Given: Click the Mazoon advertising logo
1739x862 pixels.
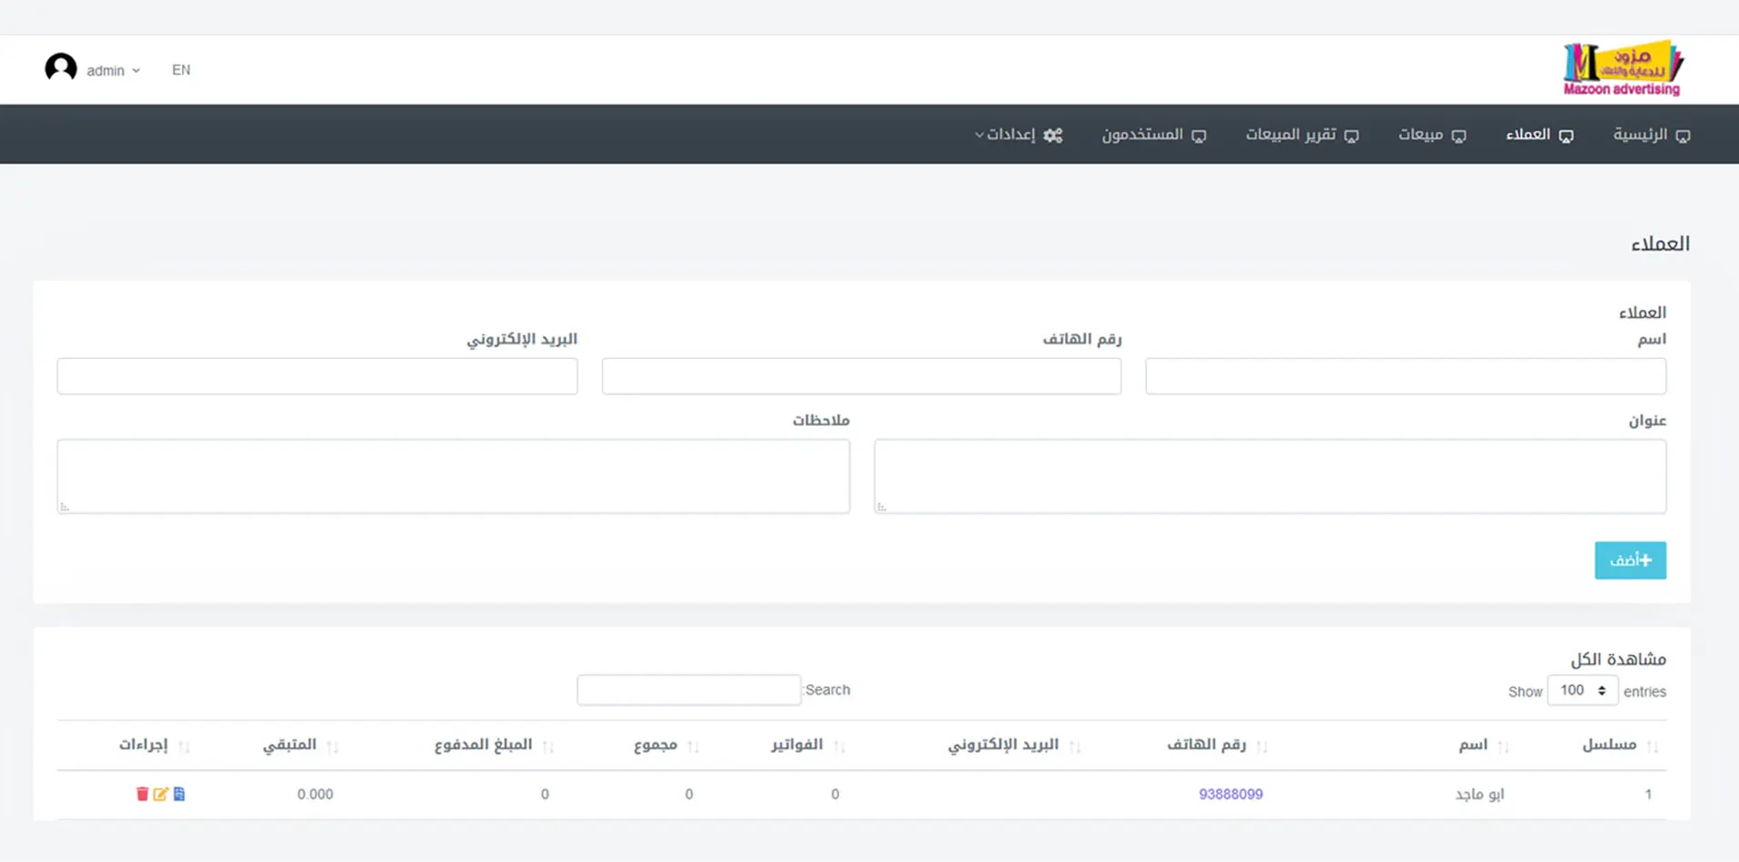Looking at the screenshot, I should coord(1622,68).
